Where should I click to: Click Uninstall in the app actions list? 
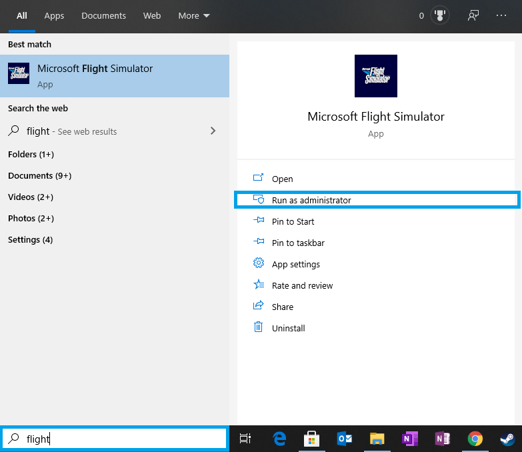(x=288, y=329)
